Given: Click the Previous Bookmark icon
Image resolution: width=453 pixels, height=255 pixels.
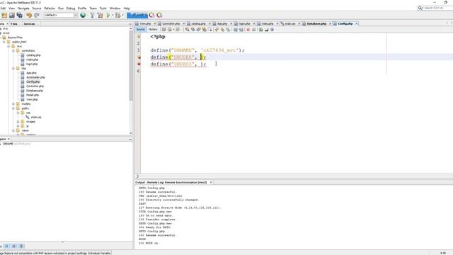Looking at the screenshot, I should point(217,30).
